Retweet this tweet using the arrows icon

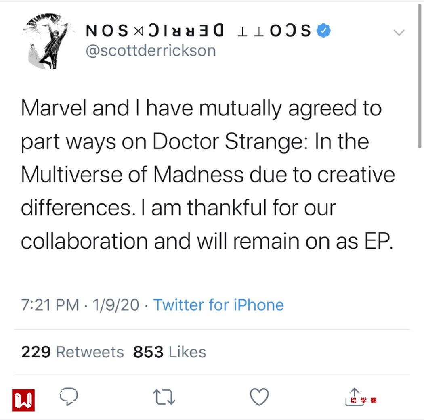pos(164,397)
